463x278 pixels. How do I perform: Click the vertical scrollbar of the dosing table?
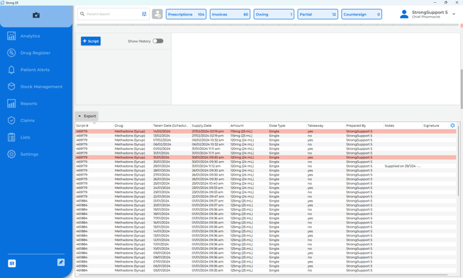(458, 161)
